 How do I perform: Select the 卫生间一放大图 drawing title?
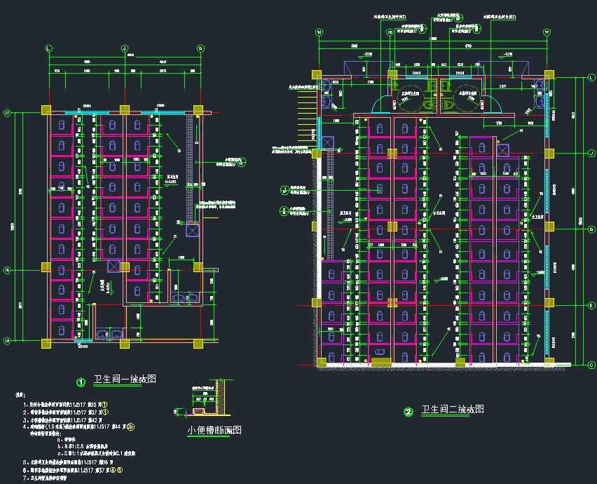click(125, 379)
